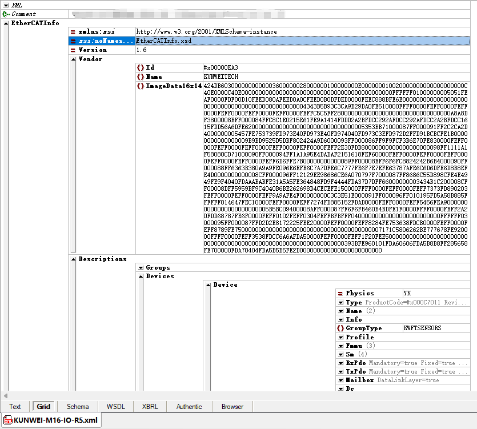This screenshot has height=429, width=477.
Task: Collapse the Device element arrow
Action: (x=208, y=285)
